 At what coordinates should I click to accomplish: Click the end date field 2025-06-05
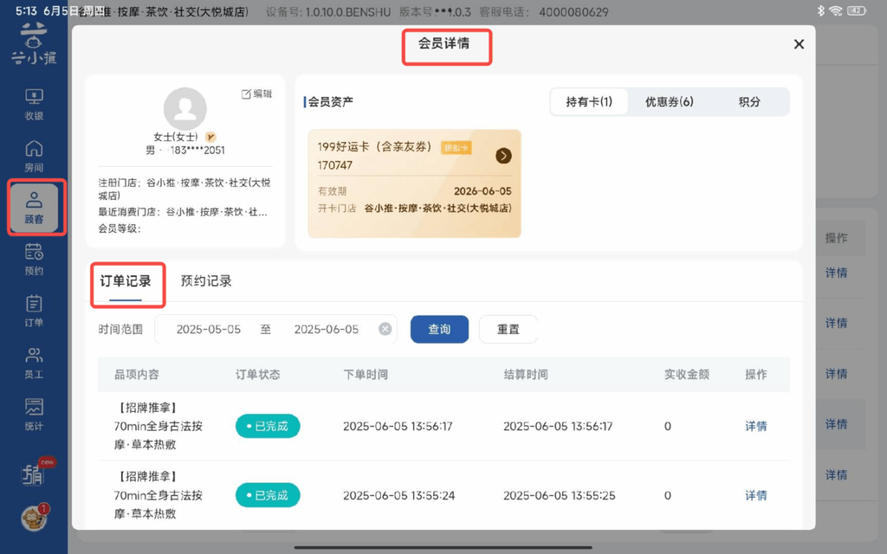tap(327, 329)
